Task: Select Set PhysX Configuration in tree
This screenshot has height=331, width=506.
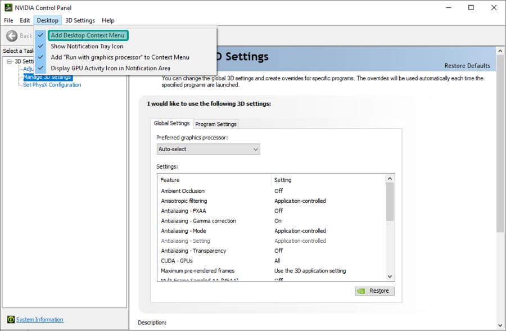Action: 52,85
